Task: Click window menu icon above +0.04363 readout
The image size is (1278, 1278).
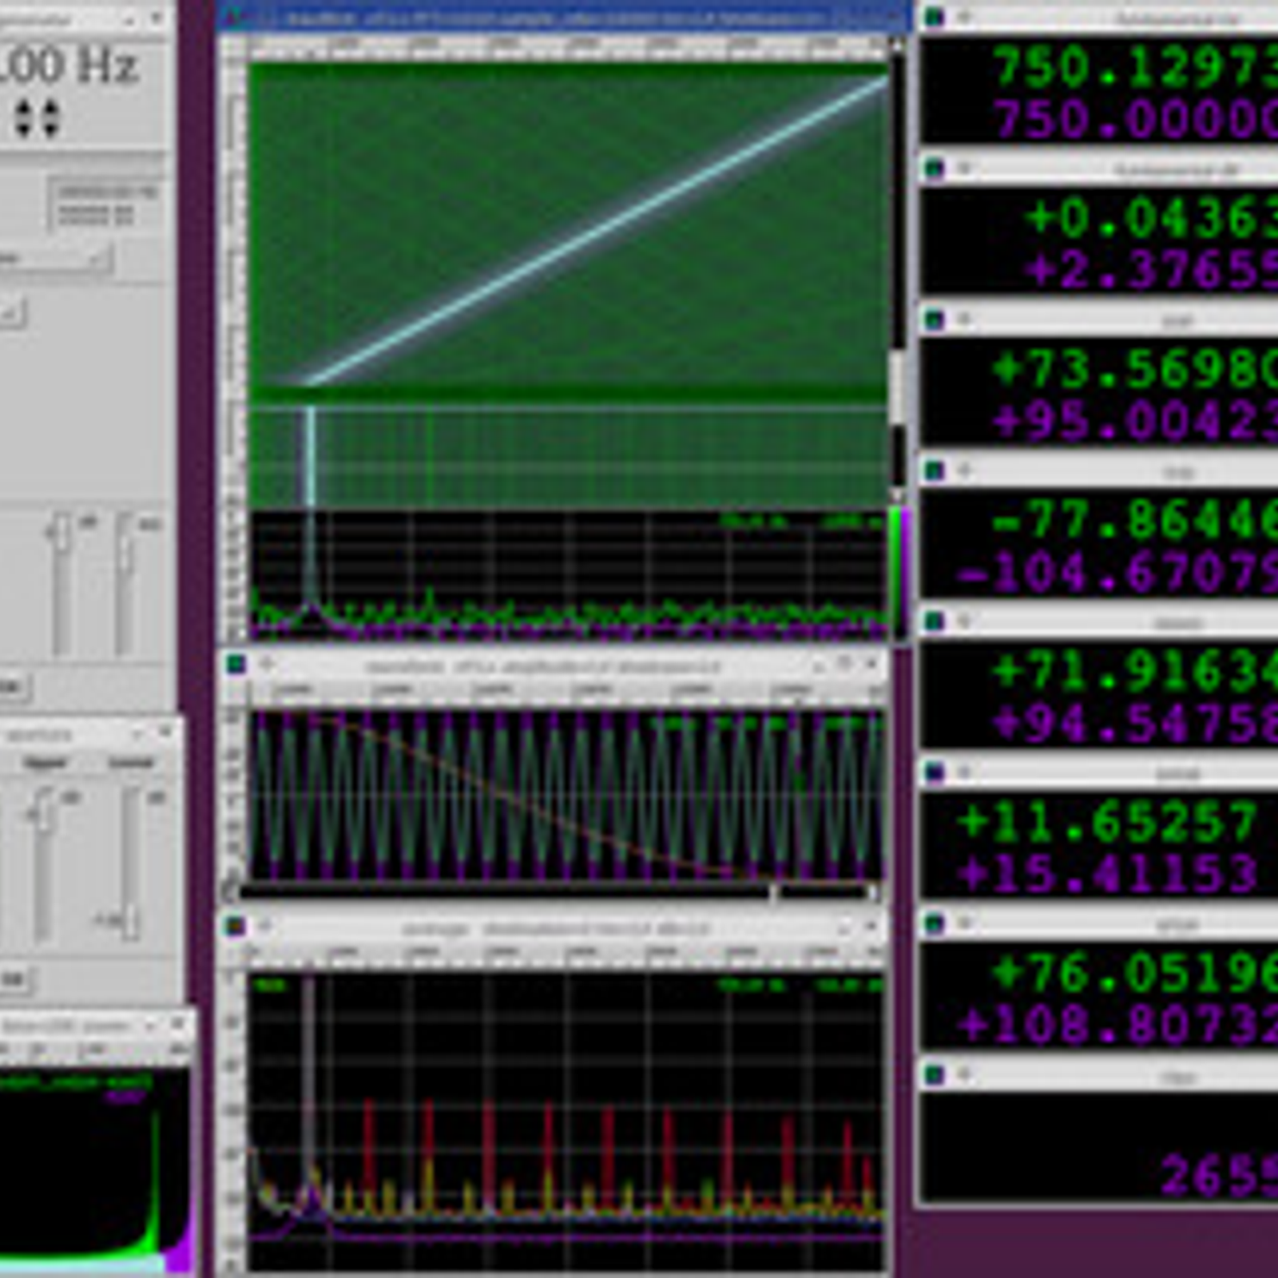Action: (935, 168)
